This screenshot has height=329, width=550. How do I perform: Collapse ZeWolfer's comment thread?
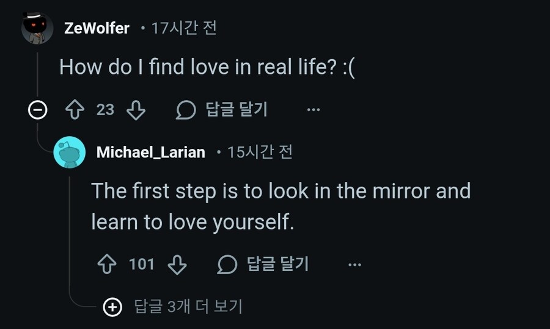[38, 110]
